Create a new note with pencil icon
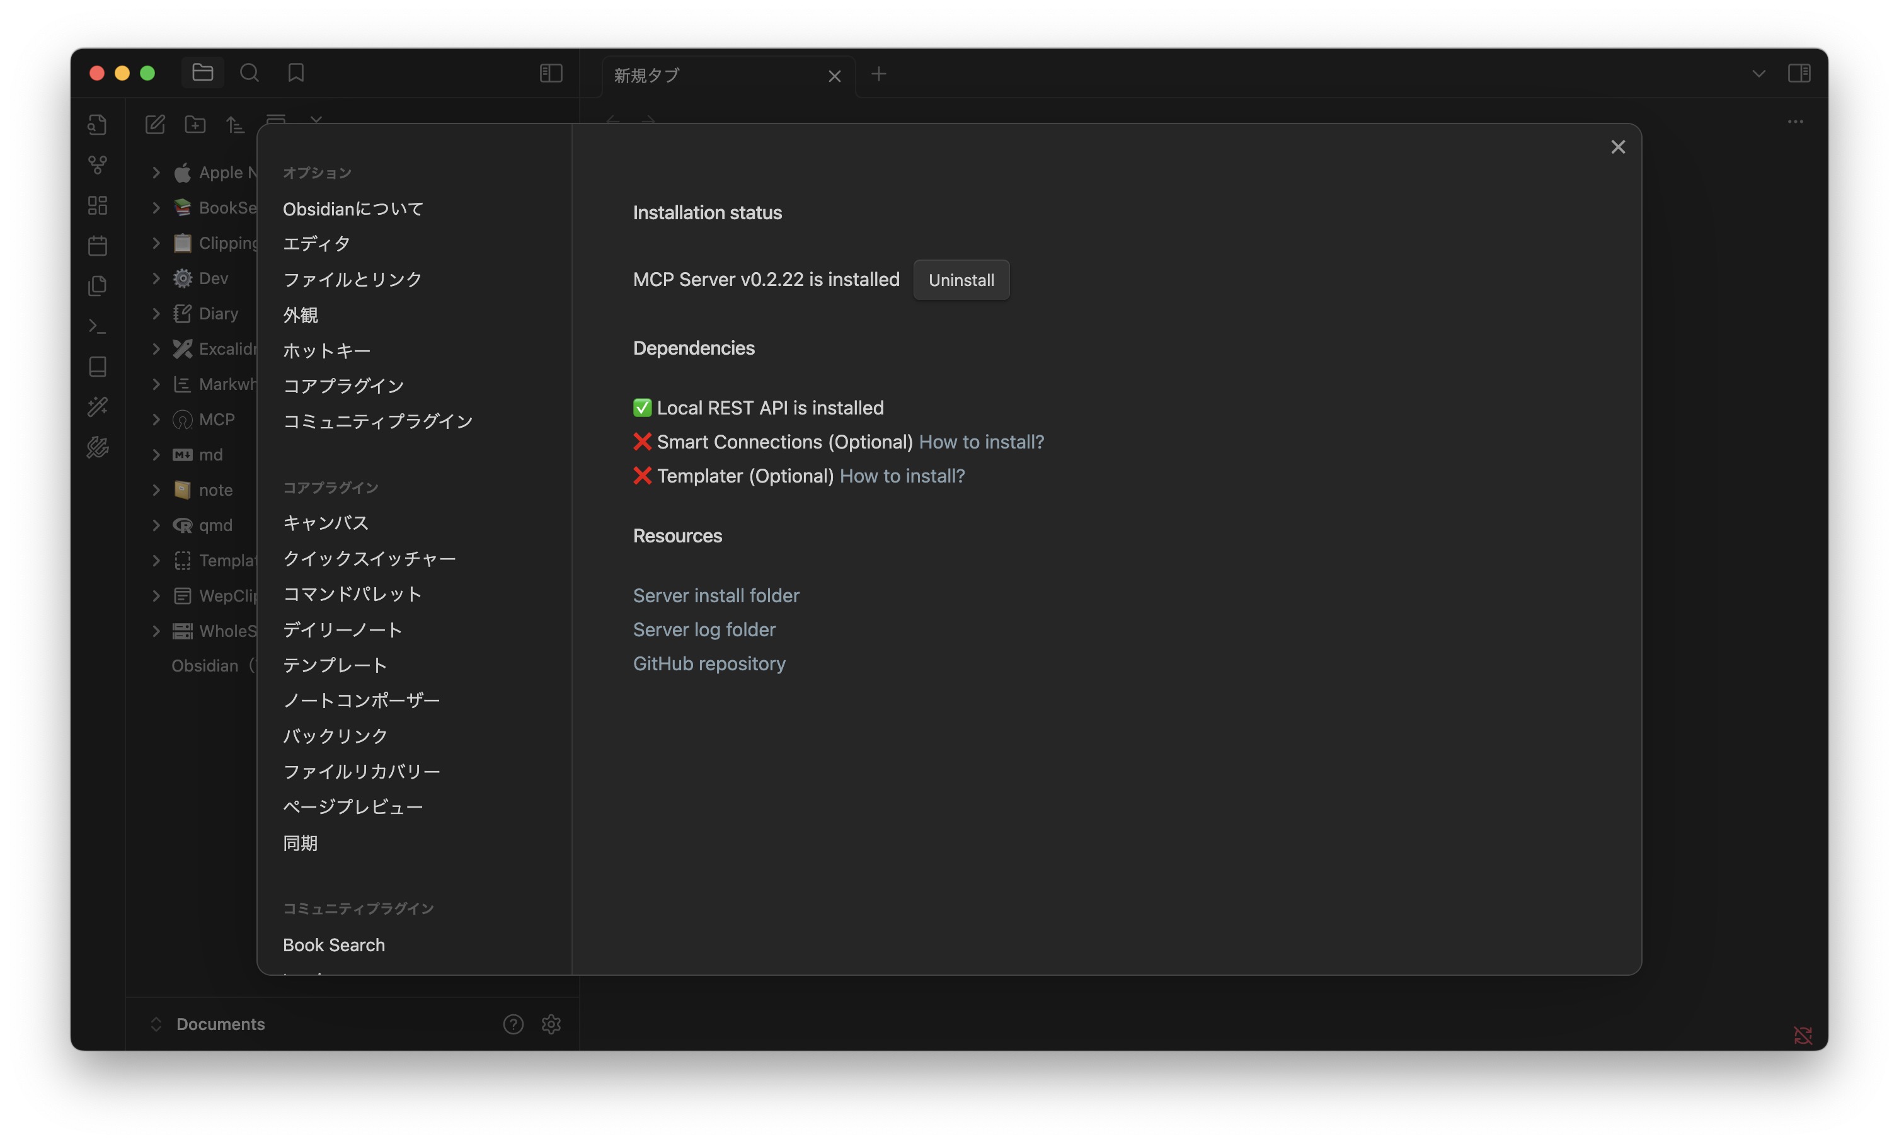The image size is (1899, 1144). click(155, 124)
